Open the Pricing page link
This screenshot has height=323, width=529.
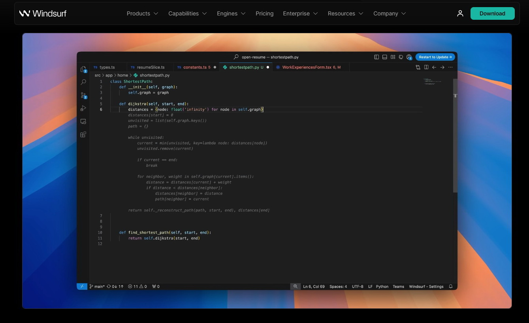(x=264, y=13)
